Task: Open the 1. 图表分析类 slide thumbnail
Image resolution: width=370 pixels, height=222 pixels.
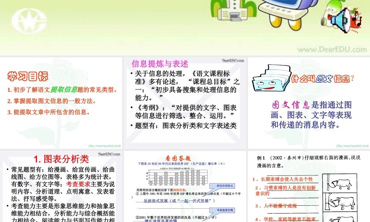Action: pos(61,186)
